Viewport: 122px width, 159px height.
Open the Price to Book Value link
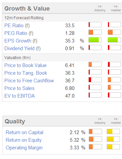tap(26, 65)
